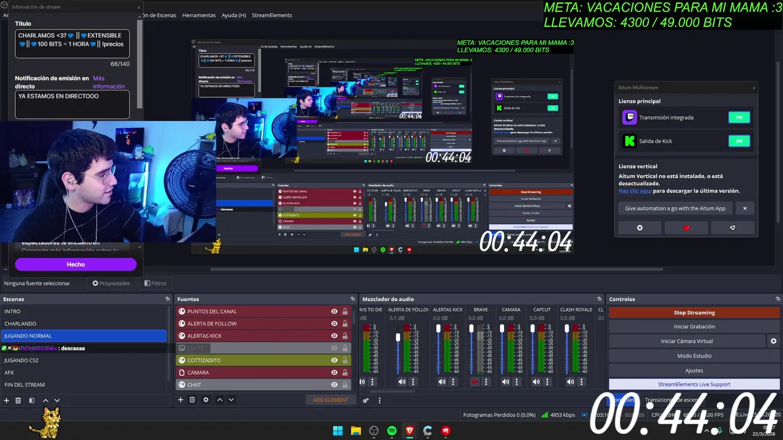Viewport: 783px width, 440px height.
Task: Open File Explorer from the taskbar
Action: pyautogui.click(x=355, y=431)
